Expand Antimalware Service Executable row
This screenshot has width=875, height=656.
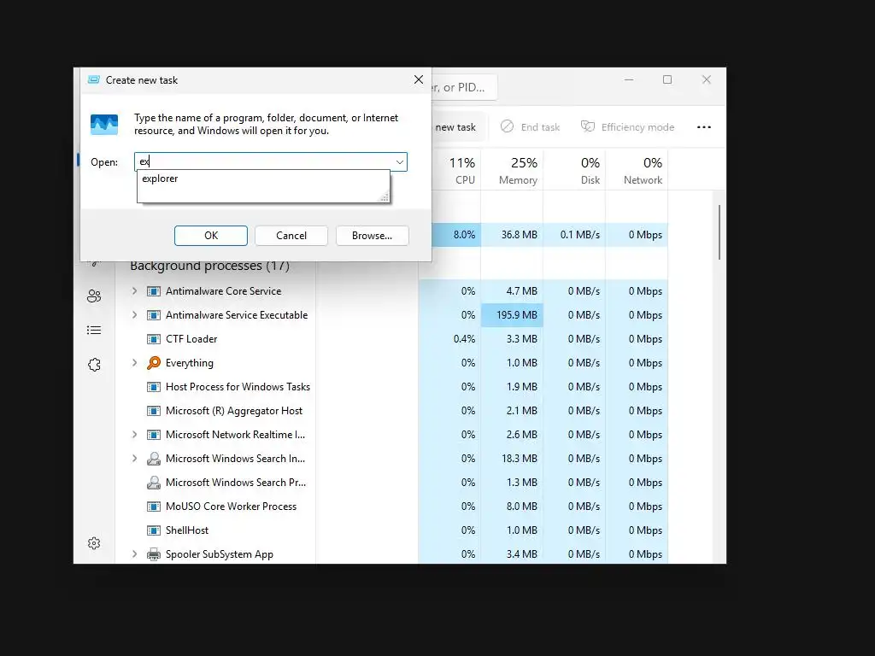pyautogui.click(x=134, y=314)
